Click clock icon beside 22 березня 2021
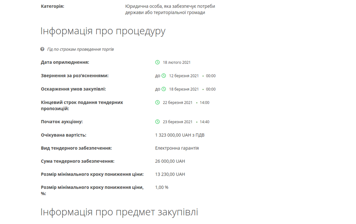 coord(157,103)
